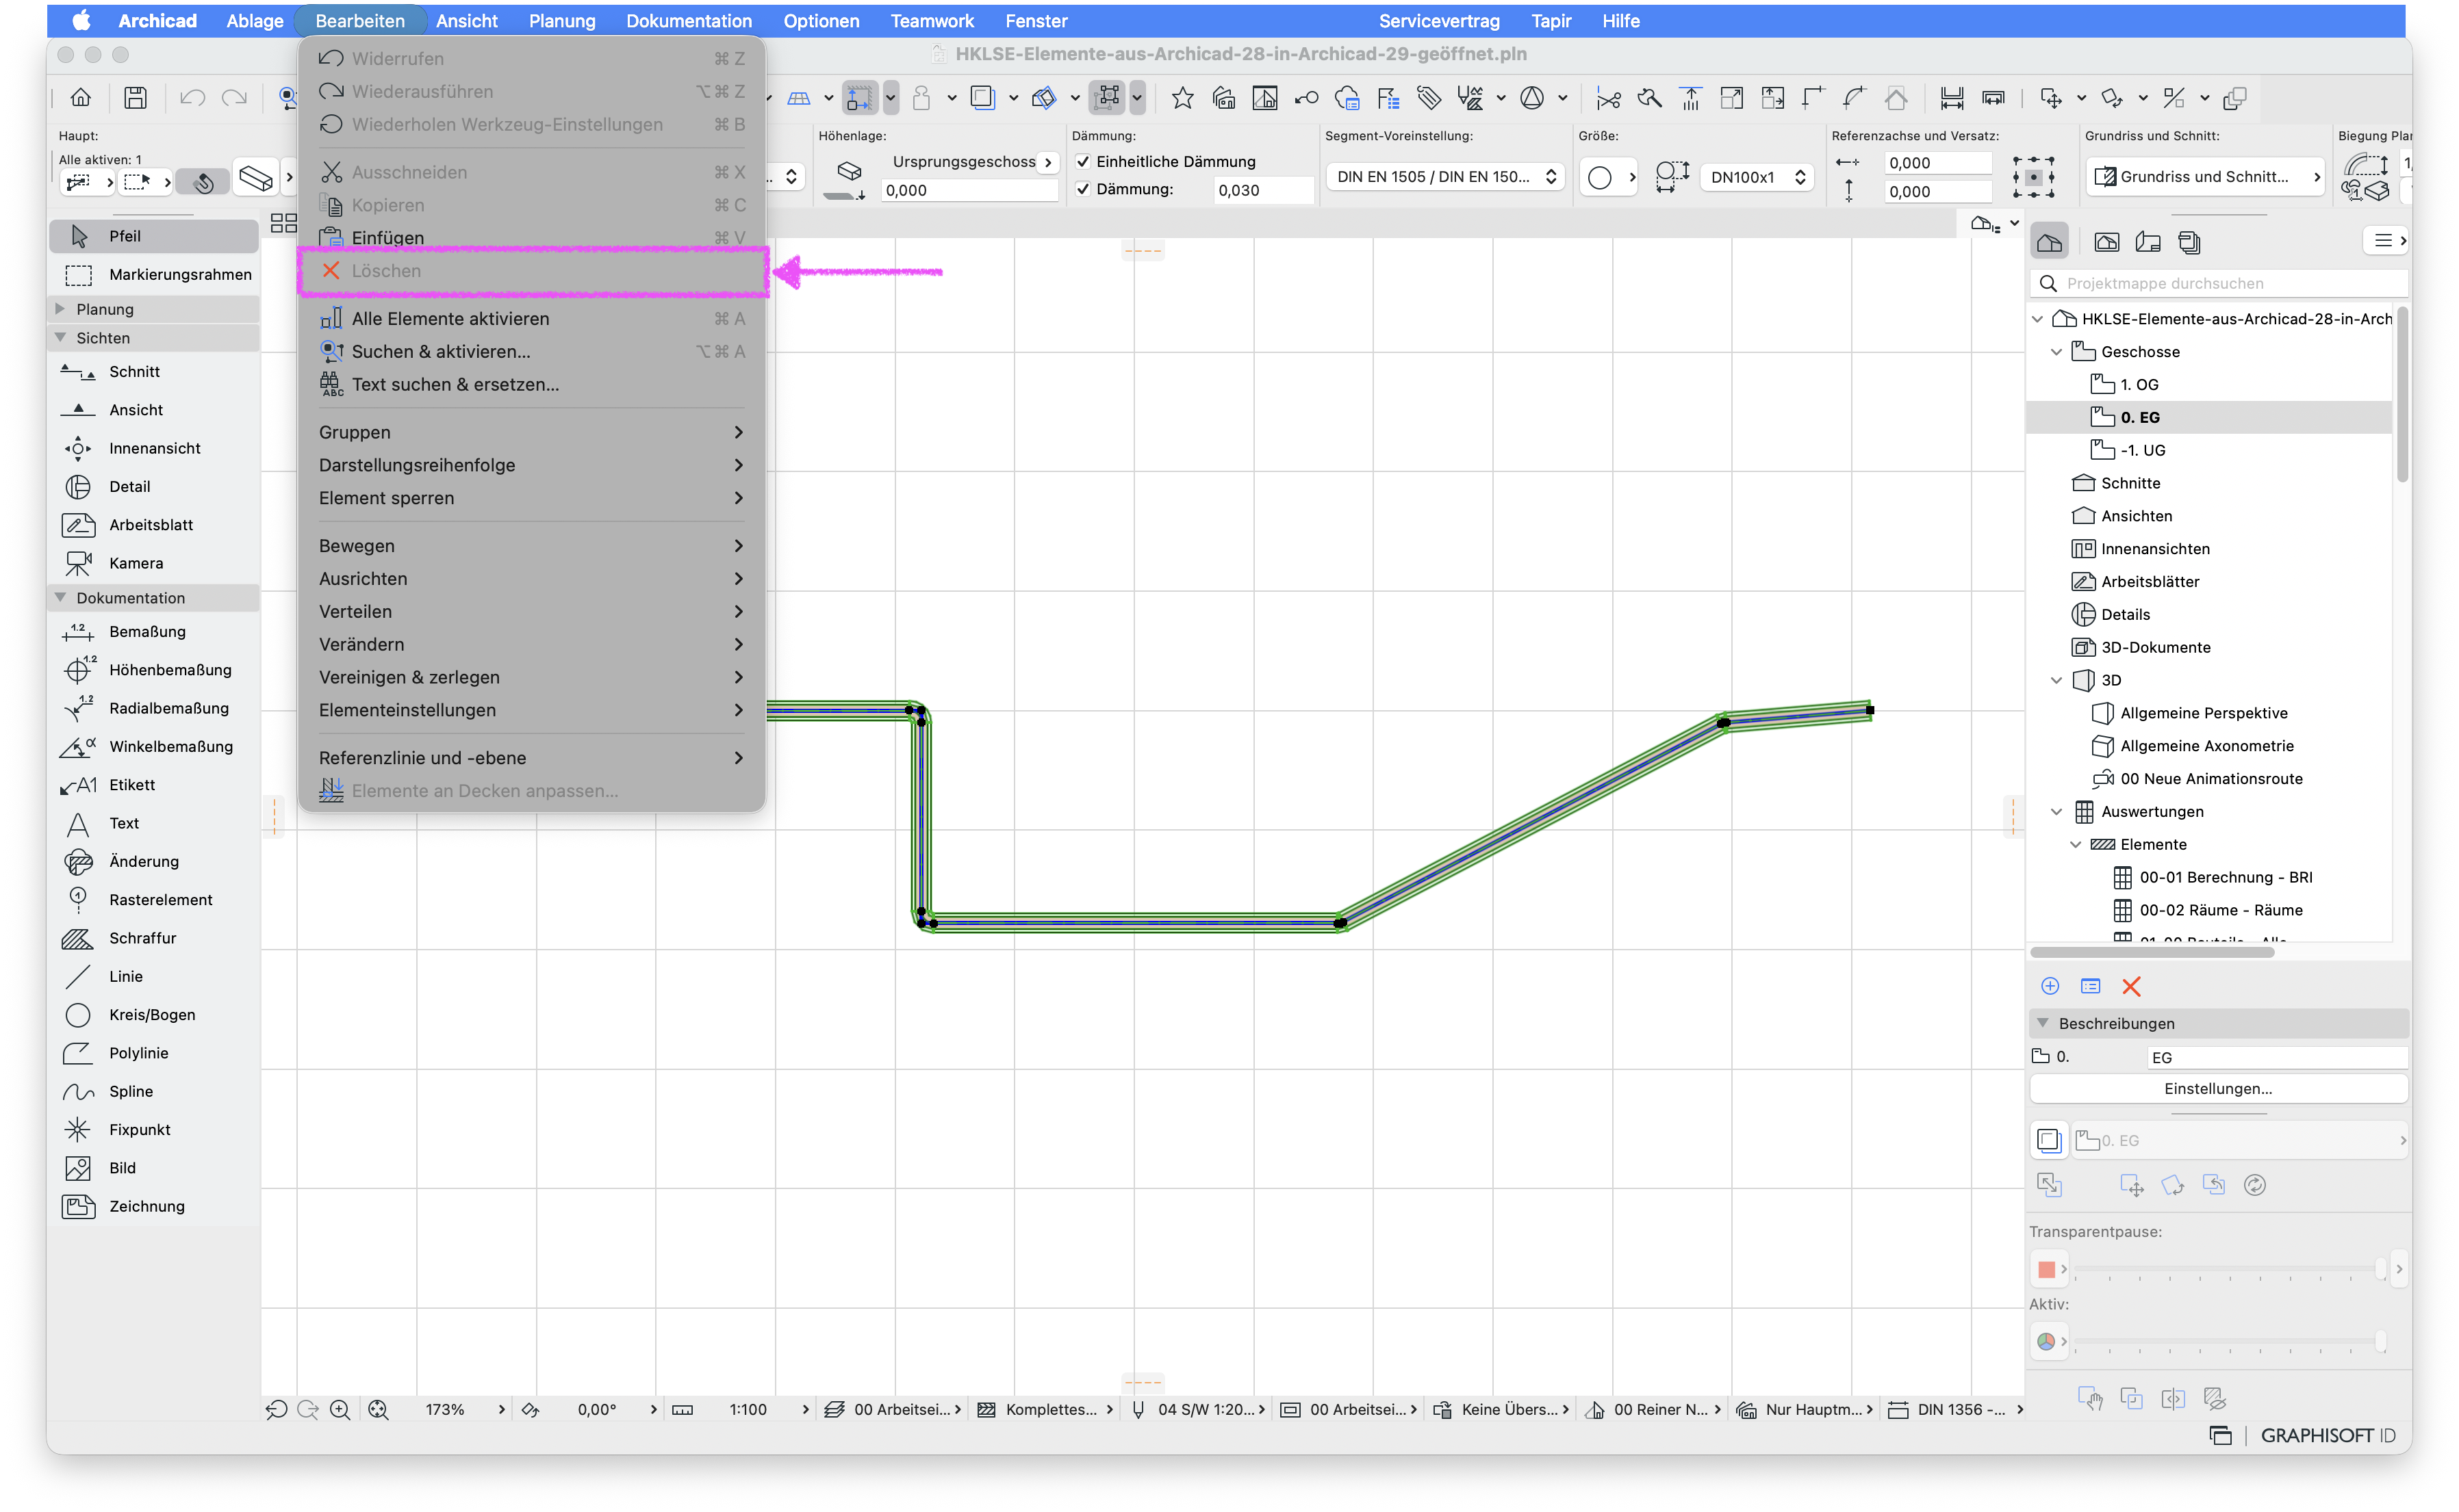Click the Transparentpause color swatch
This screenshot has height=1512, width=2459.
click(2046, 1269)
